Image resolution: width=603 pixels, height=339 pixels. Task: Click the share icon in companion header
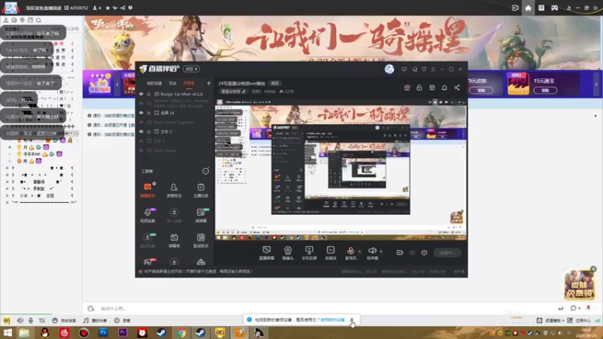coord(457,87)
